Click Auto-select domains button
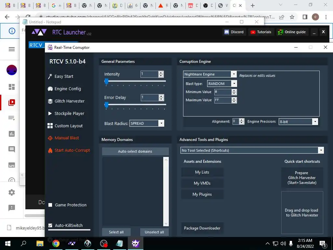 coord(135,151)
